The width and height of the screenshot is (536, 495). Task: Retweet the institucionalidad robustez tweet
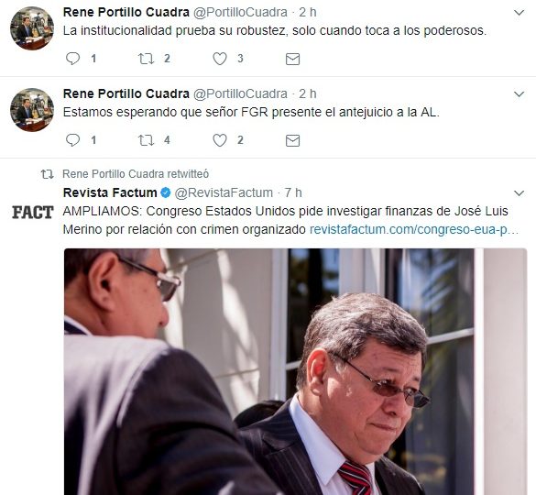point(146,59)
